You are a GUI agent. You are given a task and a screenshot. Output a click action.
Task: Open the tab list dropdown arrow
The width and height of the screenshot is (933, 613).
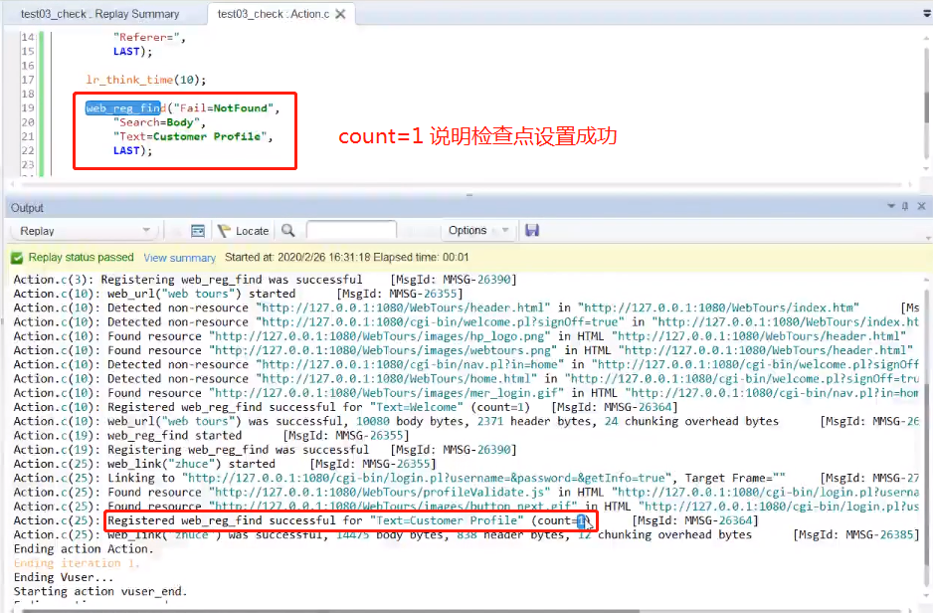coord(926,13)
